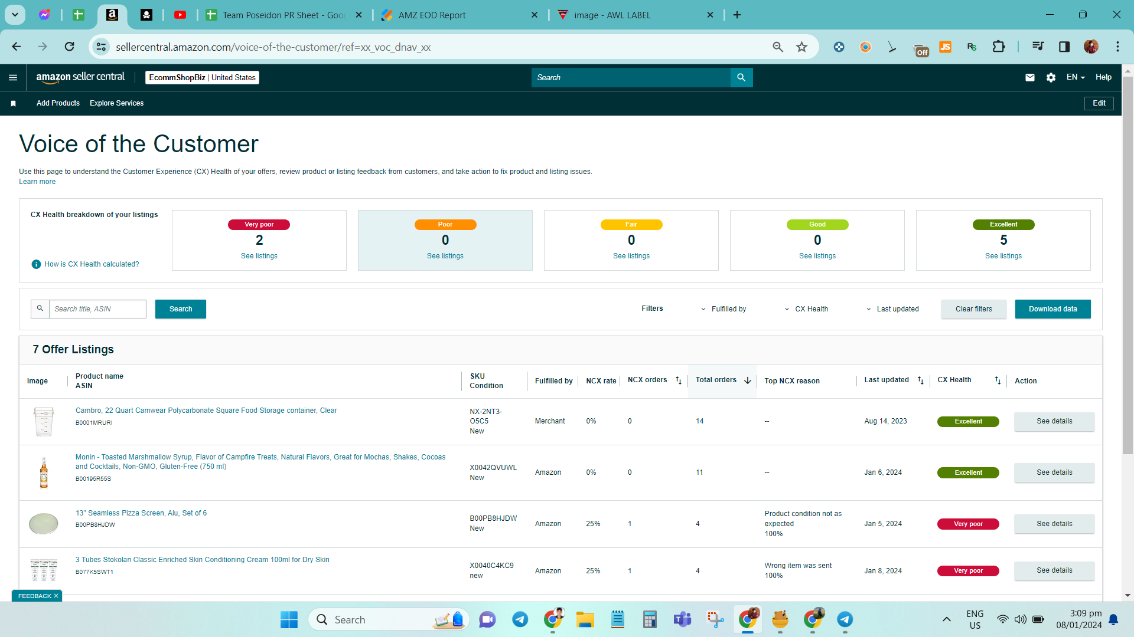
Task: Open Windows Start menu
Action: tap(289, 619)
